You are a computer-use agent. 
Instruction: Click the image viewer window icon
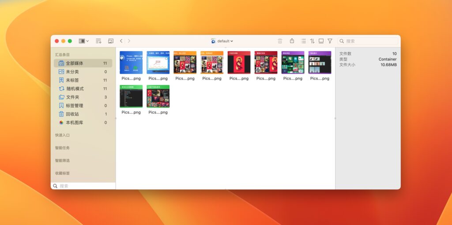pyautogui.click(x=111, y=41)
